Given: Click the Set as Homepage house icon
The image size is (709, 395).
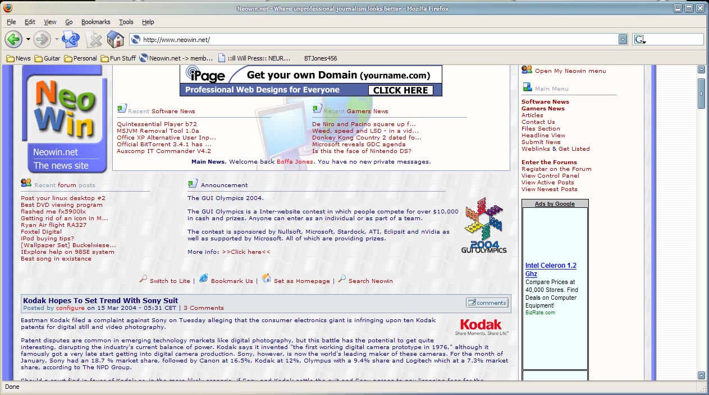Looking at the screenshot, I should (267, 278).
